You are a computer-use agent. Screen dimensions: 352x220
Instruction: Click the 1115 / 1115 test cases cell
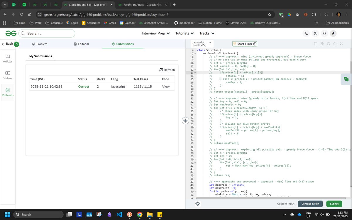pos(143,87)
